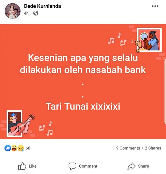Screen dimensions: 166x174
Task: Click Dede Kurnianda's profile picture
Action: pos(13,11)
